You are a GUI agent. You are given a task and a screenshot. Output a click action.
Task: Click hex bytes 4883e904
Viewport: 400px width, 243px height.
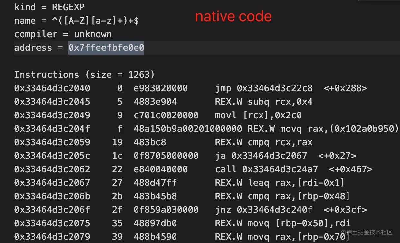tap(155, 102)
